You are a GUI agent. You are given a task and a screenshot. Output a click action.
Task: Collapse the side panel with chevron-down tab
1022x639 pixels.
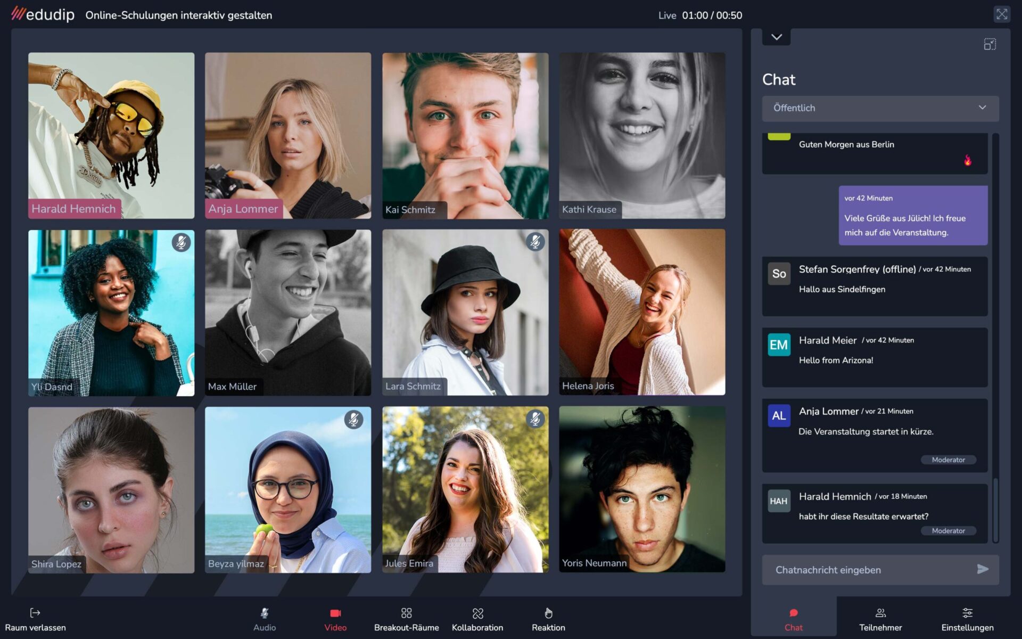pos(776,37)
